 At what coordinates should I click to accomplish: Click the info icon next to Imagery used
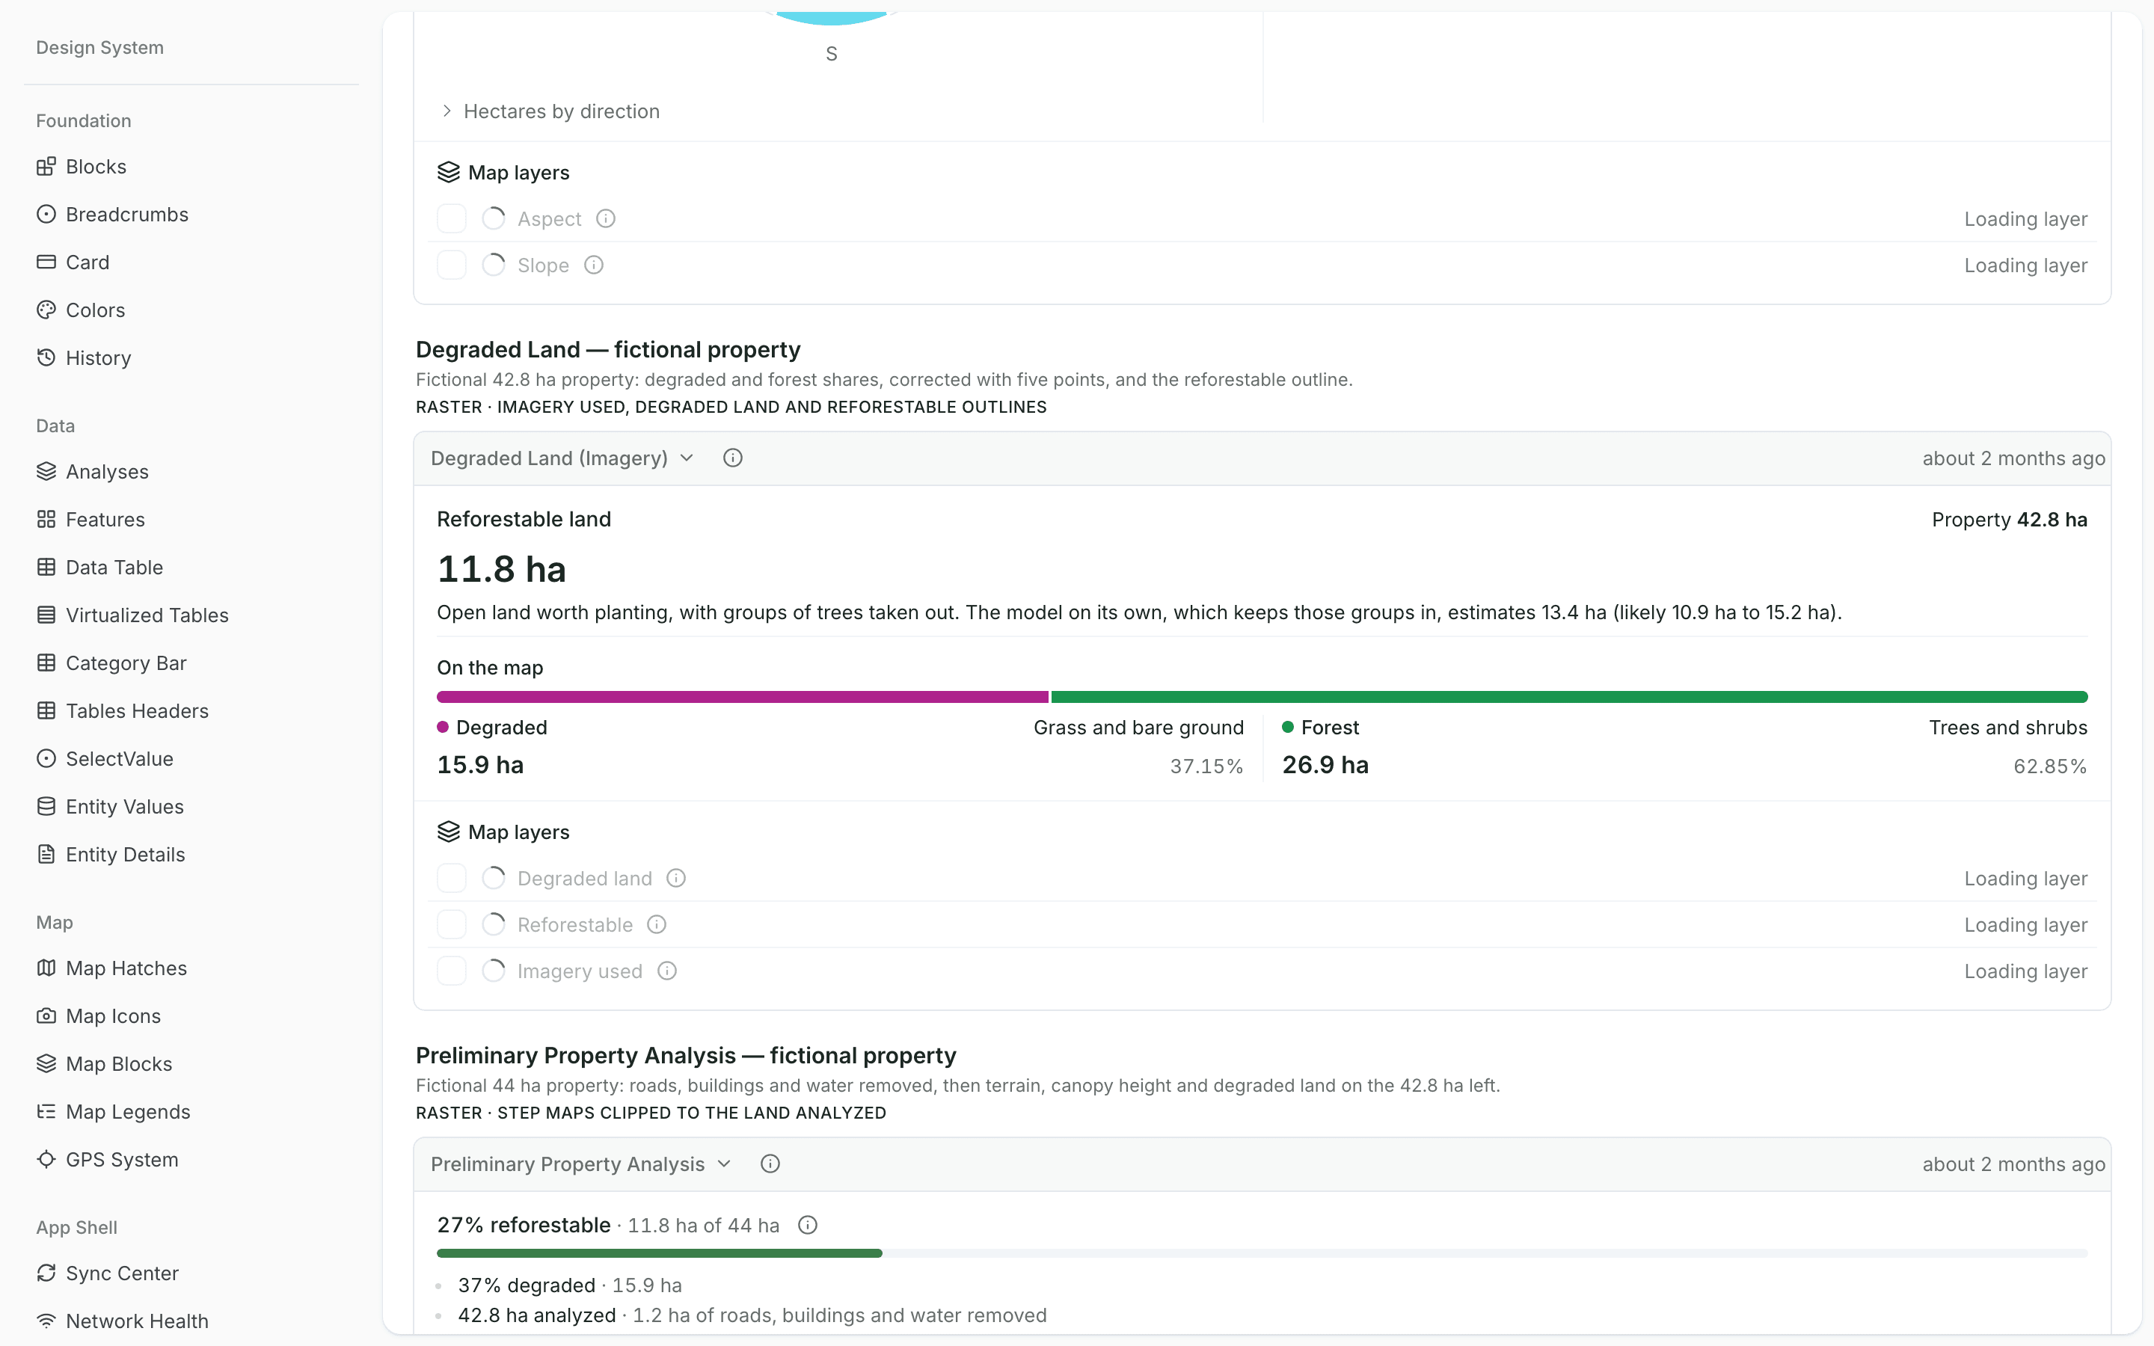(x=666, y=971)
